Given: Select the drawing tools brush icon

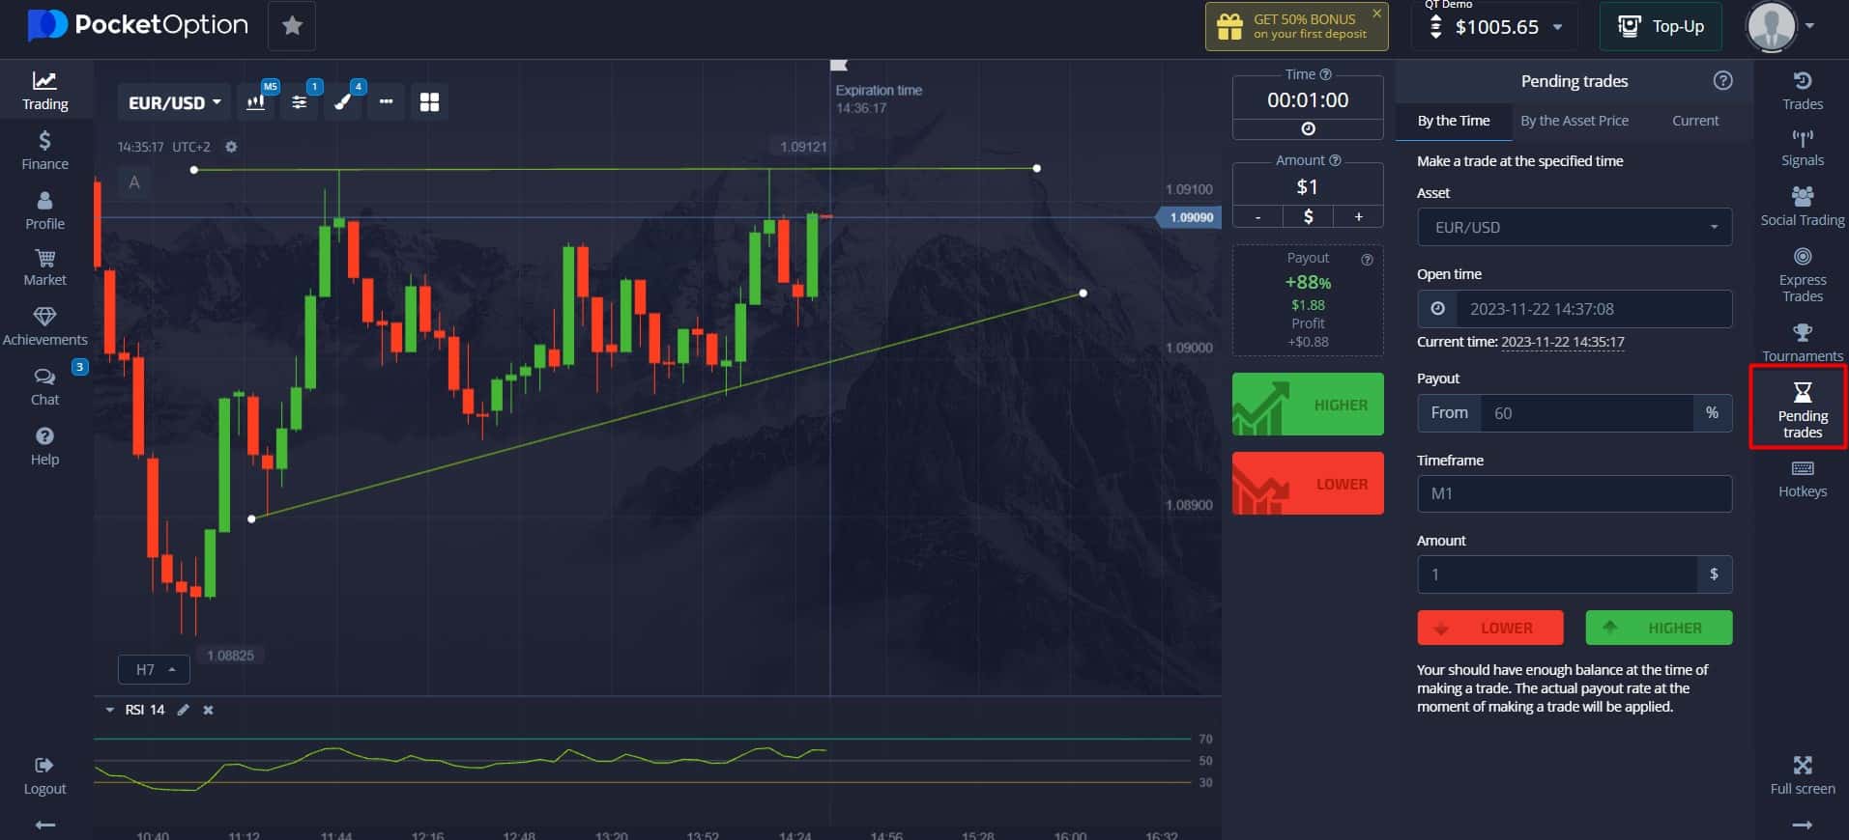Looking at the screenshot, I should [x=343, y=102].
